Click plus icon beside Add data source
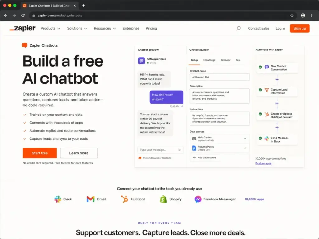319x239 pixels. (194, 157)
